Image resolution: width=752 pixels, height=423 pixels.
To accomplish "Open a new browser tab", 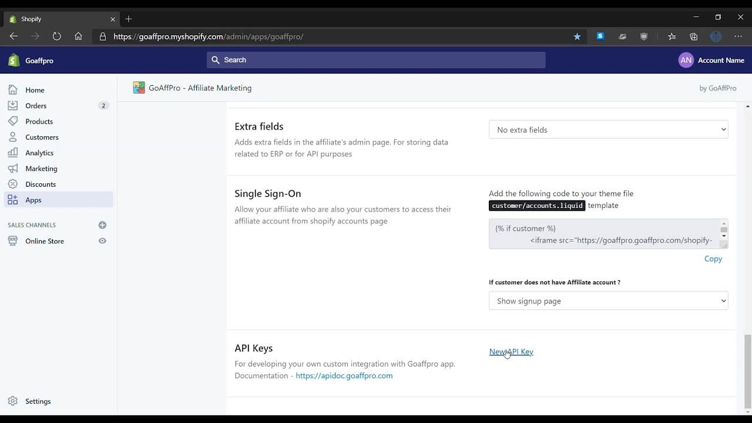I will click(x=128, y=19).
